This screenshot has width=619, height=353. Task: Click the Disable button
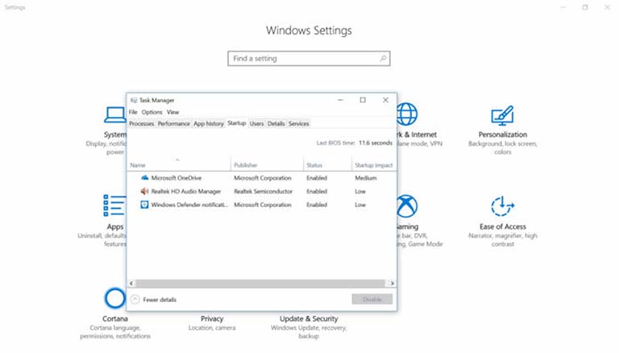pyautogui.click(x=372, y=299)
